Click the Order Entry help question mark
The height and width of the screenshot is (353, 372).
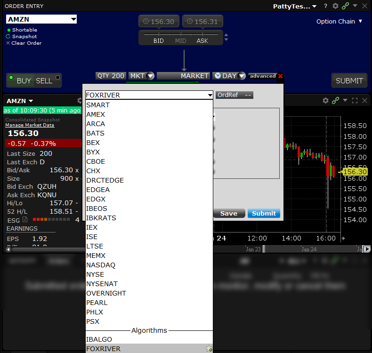[x=325, y=6]
